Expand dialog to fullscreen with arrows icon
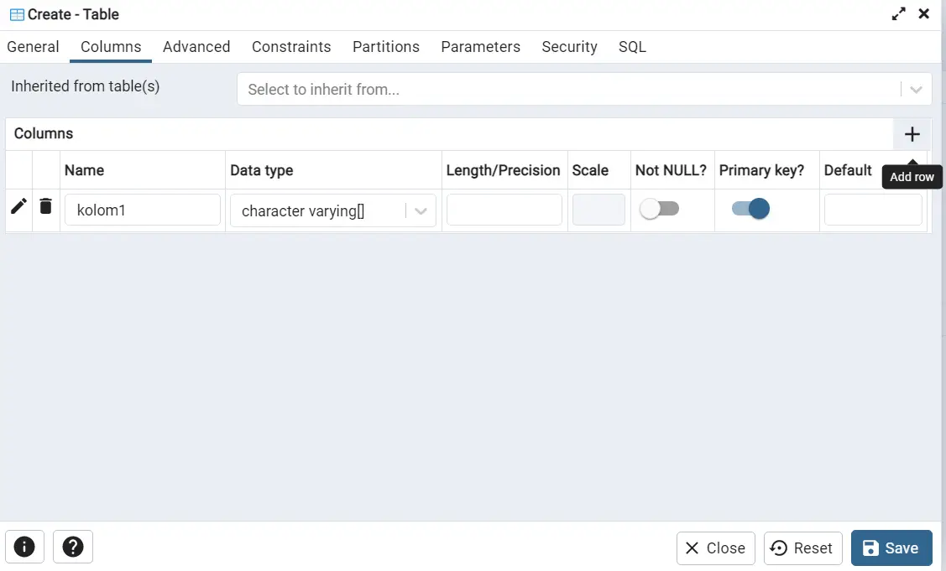946x571 pixels. coord(898,13)
